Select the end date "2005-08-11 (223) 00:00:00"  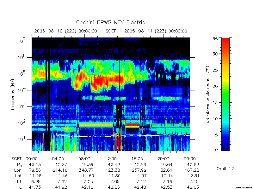pyautogui.click(x=156, y=31)
